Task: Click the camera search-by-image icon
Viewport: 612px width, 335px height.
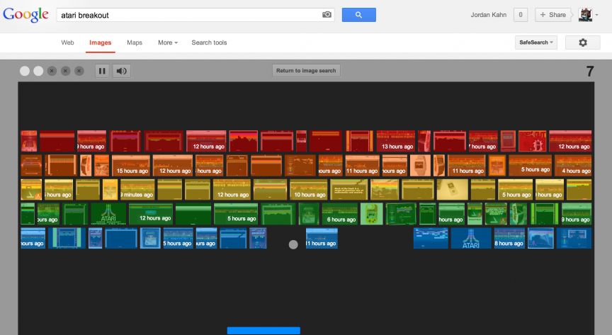Action: coord(327,15)
